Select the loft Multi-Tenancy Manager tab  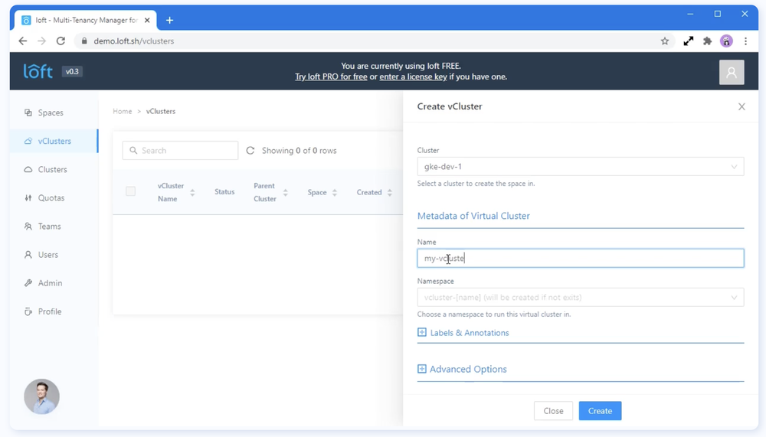86,20
